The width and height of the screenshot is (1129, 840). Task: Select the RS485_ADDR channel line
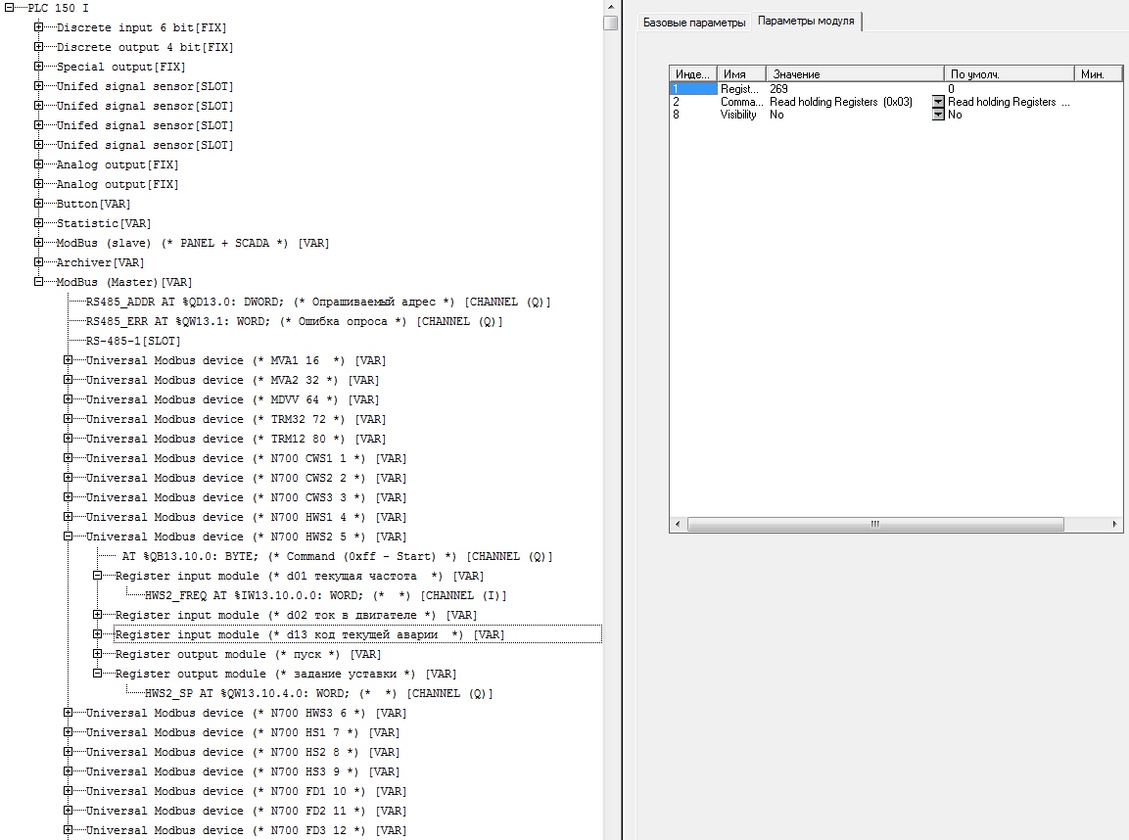[317, 302]
